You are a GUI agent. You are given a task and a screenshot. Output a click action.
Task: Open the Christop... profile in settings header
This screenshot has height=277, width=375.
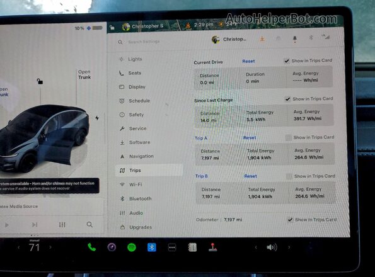point(229,39)
